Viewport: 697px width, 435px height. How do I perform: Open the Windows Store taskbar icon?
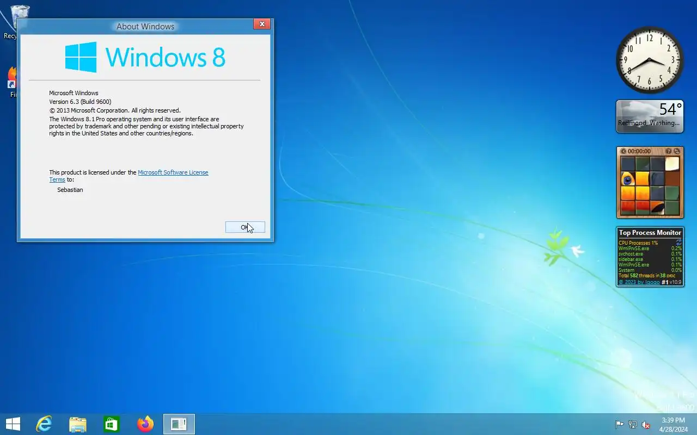[x=111, y=424]
